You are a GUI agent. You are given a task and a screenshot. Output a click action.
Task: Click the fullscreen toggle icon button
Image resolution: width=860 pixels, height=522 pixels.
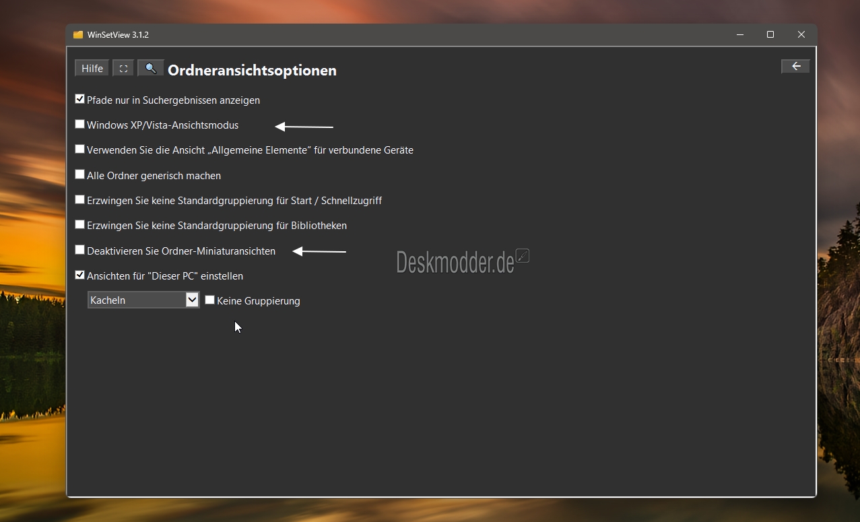click(123, 69)
